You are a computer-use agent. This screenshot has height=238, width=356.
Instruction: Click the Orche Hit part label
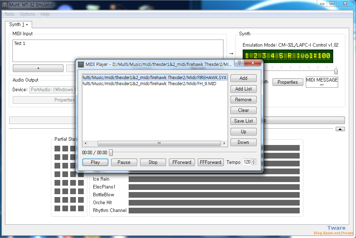point(102,202)
